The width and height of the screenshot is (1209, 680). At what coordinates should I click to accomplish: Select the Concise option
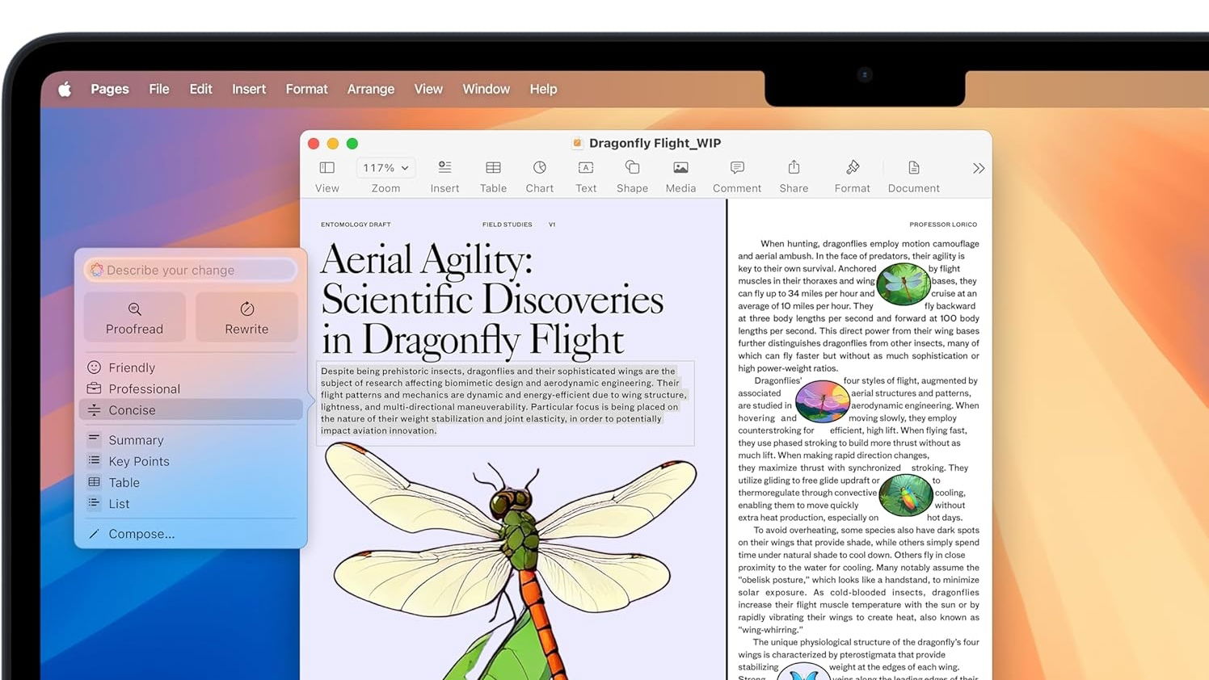(191, 409)
